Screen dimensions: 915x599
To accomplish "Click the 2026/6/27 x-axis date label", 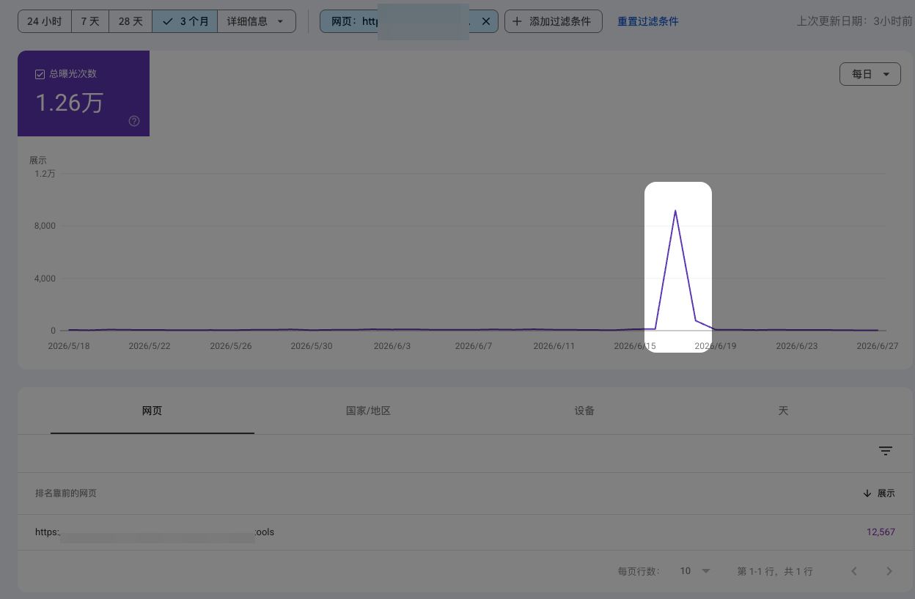I will pos(878,345).
